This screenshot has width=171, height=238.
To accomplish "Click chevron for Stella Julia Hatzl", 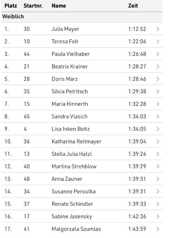I will 158,154.
